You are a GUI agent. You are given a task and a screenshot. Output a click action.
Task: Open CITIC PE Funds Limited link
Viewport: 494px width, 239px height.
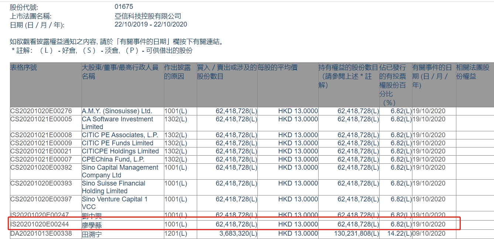[x=117, y=143]
